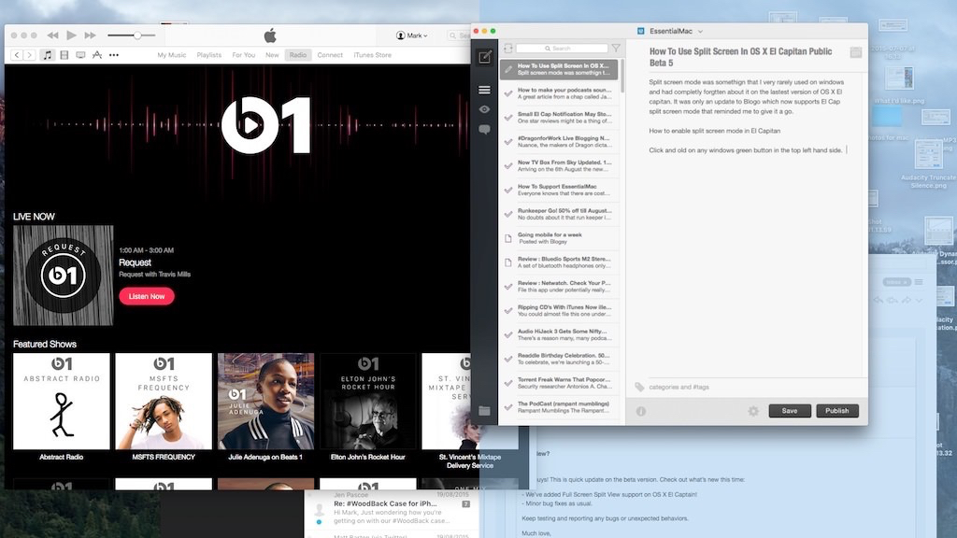Select 'Now TV Box From Sky Updated' post

pos(559,166)
